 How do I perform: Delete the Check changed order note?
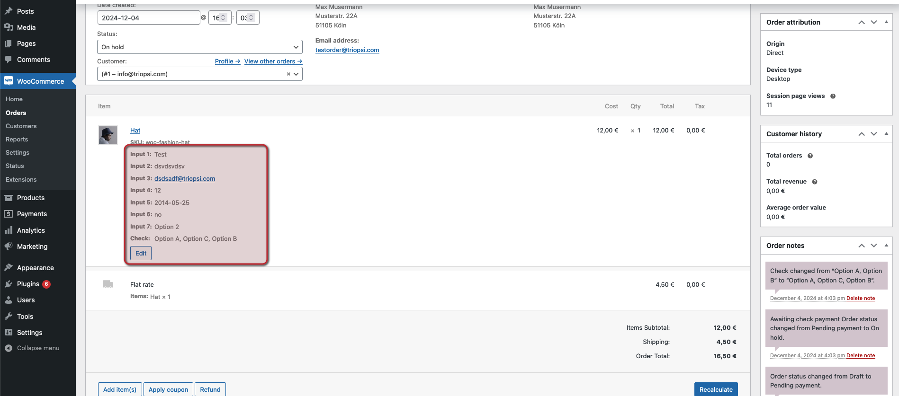861,298
